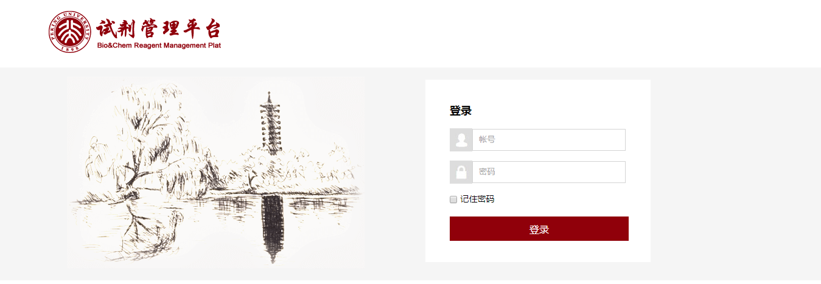Viewport: 821px width, 284px height.
Task: Click the pagoda's dark reflection in the water
Action: [272, 228]
